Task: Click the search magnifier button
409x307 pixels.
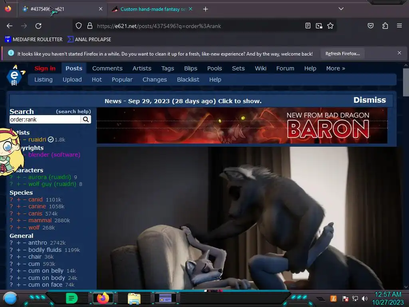Action: 85,120
